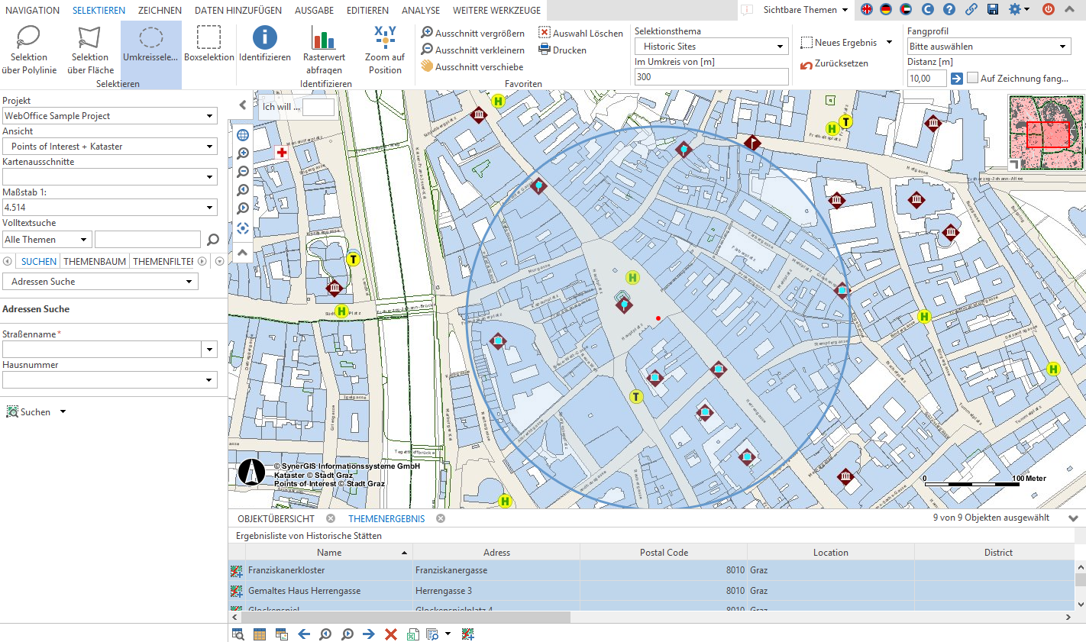This screenshot has height=642, width=1086.
Task: Close the Themenergebnis tab
Action: pyautogui.click(x=441, y=518)
